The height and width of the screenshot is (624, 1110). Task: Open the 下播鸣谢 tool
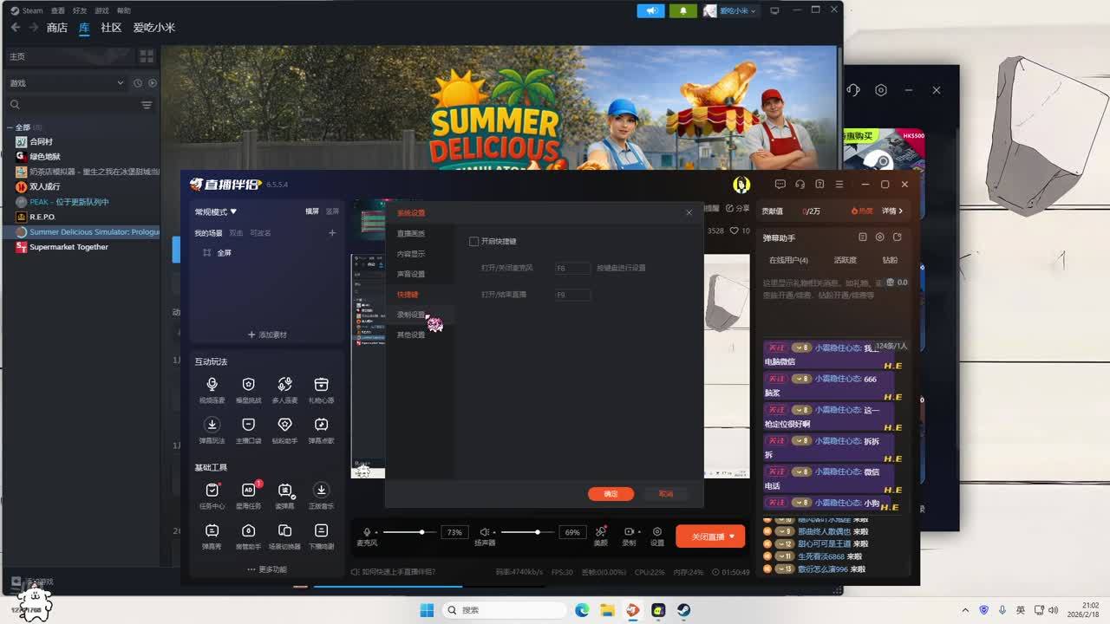(x=321, y=535)
